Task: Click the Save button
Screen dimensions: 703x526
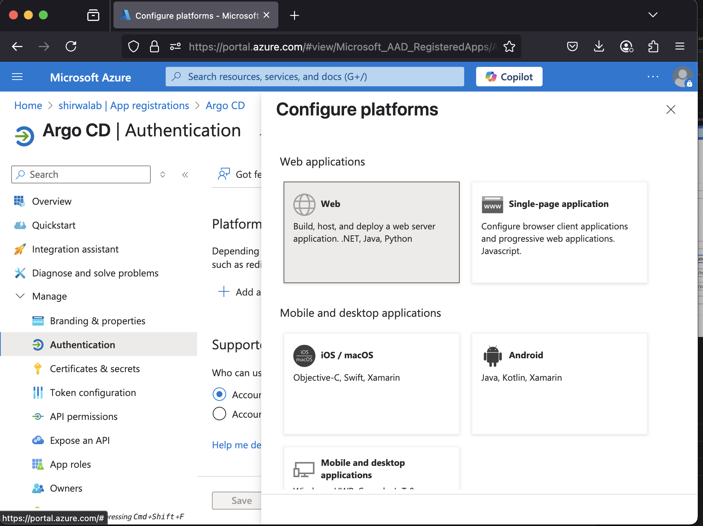Action: (x=237, y=501)
